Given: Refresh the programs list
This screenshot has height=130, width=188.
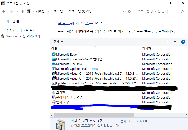Looking at the screenshot, I should pyautogui.click(x=129, y=12).
